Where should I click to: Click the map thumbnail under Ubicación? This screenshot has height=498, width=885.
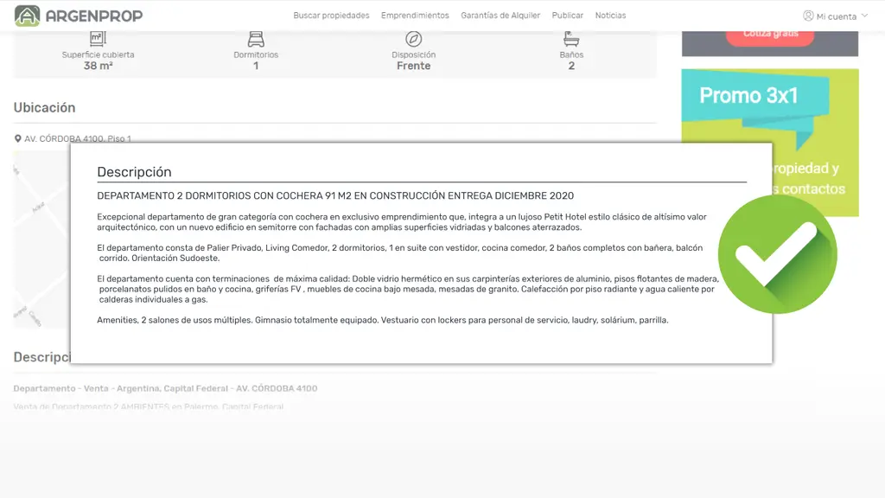point(41,239)
